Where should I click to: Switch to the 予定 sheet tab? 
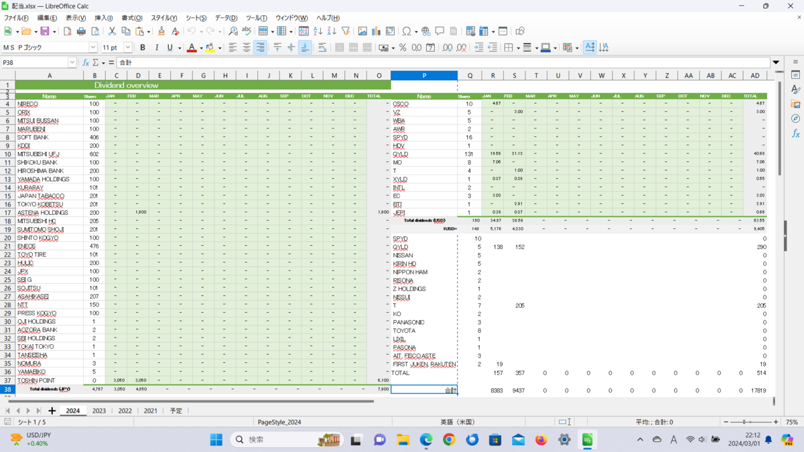[x=176, y=410]
